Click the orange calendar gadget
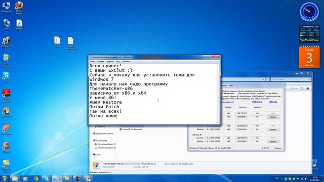The image size is (324, 182). (309, 57)
